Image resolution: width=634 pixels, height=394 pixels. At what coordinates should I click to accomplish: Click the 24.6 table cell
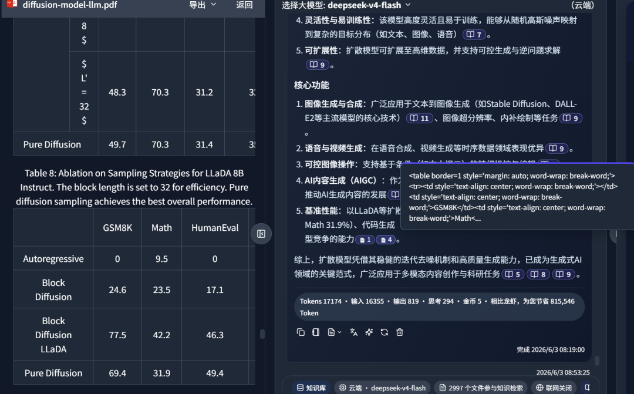(117, 289)
